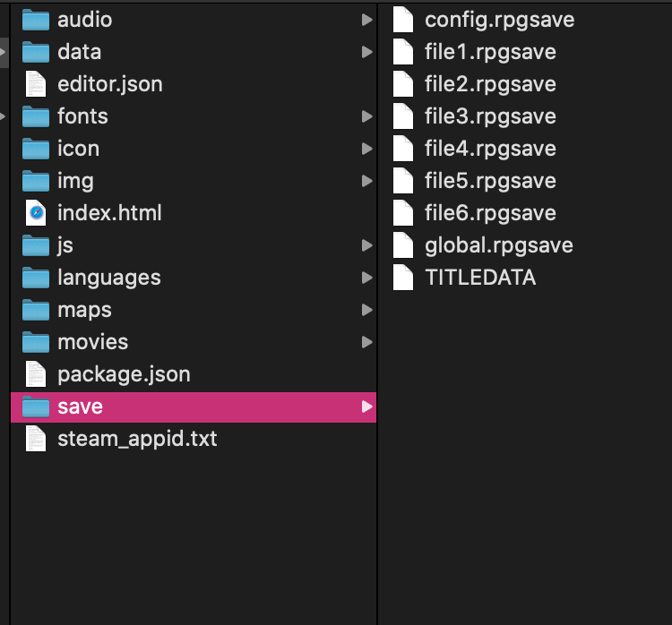This screenshot has width=672, height=625.
Task: Click the save folder icon
Action: pyautogui.click(x=36, y=407)
